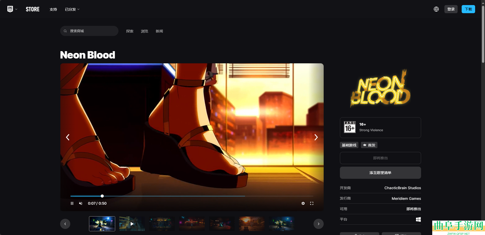The width and height of the screenshot is (485, 235).
Task: Go to the 新闻 tab
Action: [159, 31]
